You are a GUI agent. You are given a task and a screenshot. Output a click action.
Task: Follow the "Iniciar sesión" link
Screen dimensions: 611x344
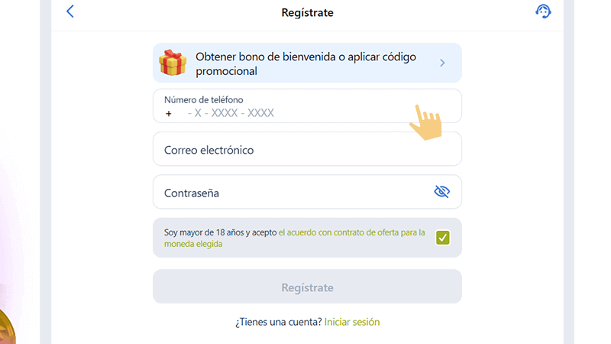click(351, 322)
